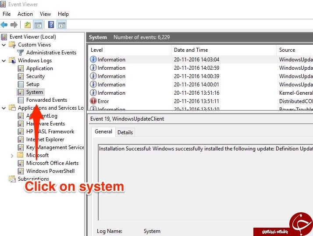Click the Security log icon
Screen dimensions: 313x236
tap(21, 76)
